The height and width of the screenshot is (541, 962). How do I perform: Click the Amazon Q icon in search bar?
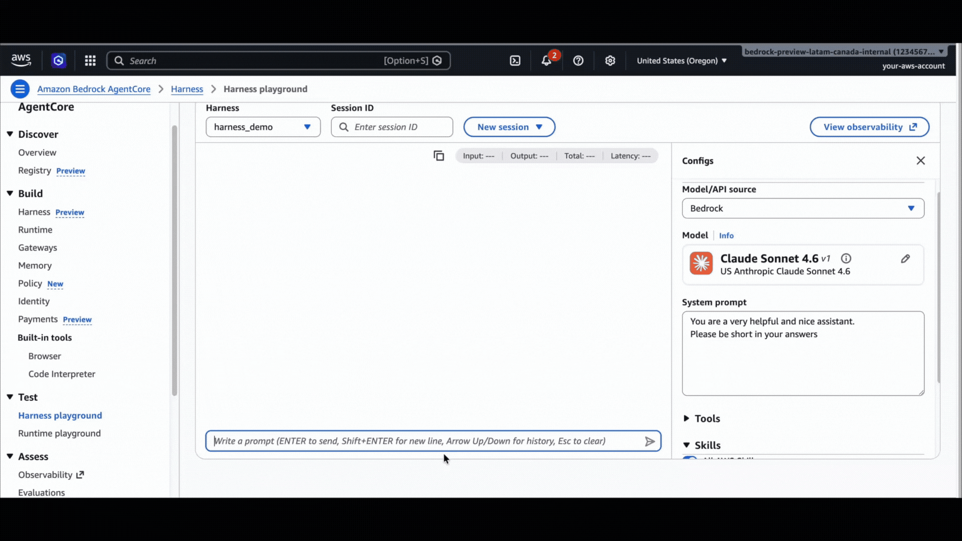(x=437, y=61)
